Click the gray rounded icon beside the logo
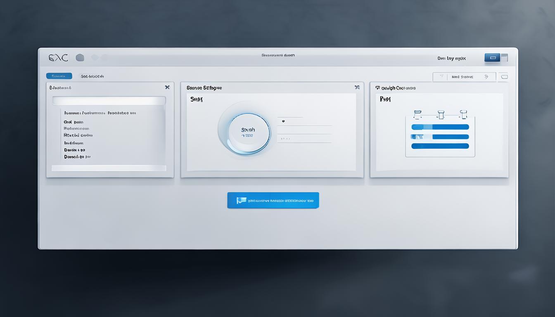The width and height of the screenshot is (555, 317). tap(80, 58)
